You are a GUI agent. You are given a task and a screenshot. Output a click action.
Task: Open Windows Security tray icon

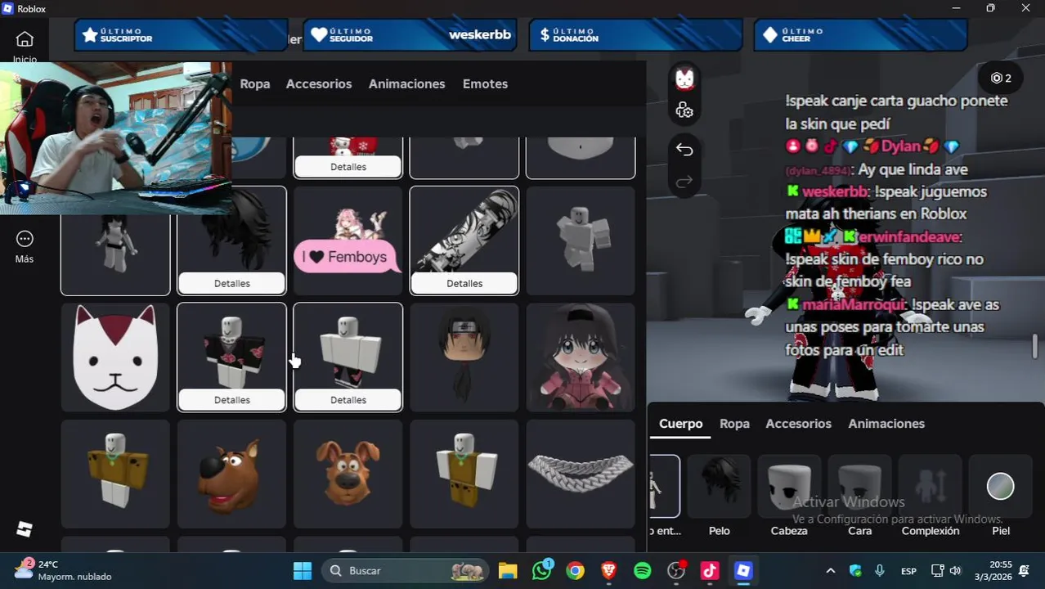coord(855,570)
